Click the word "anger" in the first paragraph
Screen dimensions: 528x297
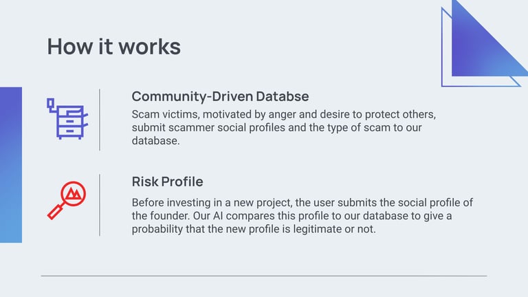(291, 113)
